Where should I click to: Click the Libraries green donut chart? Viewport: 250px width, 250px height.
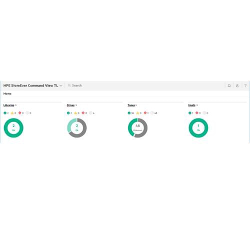13,128
